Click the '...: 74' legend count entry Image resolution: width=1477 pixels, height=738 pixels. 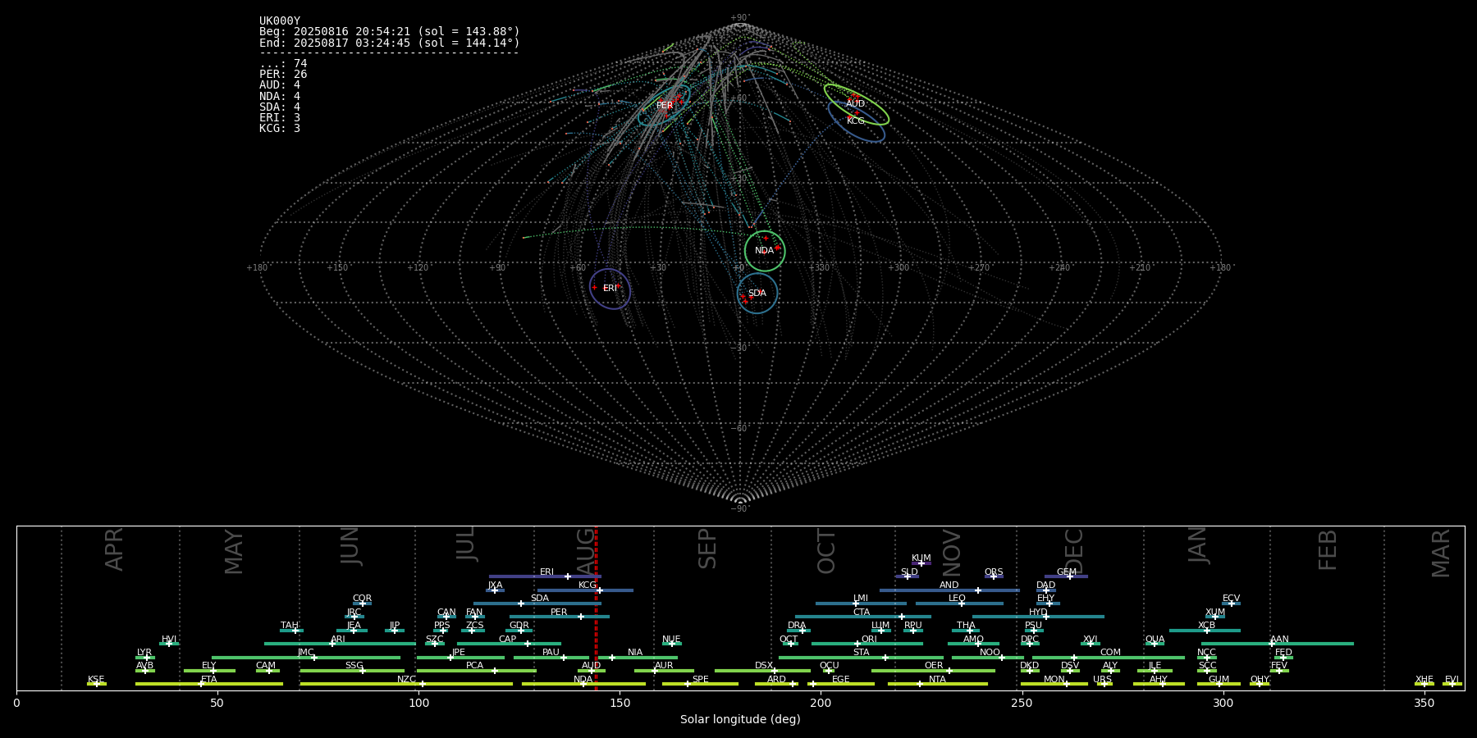[x=283, y=64]
